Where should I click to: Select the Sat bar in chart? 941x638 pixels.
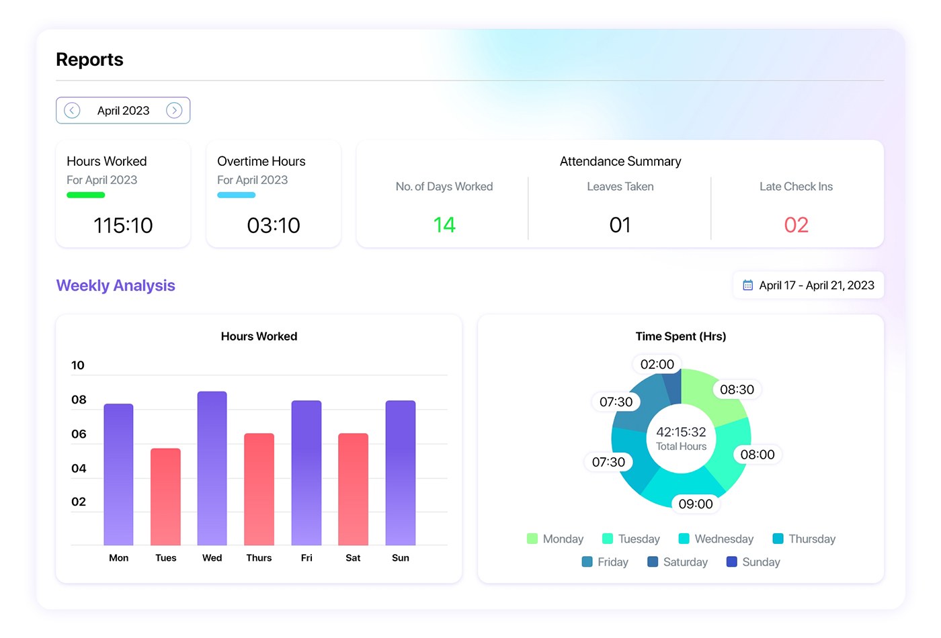click(354, 489)
